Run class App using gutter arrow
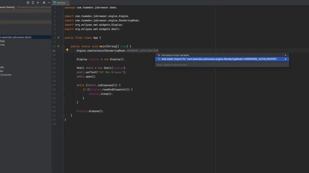The width and height of the screenshot is (309, 173). click(x=58, y=37)
